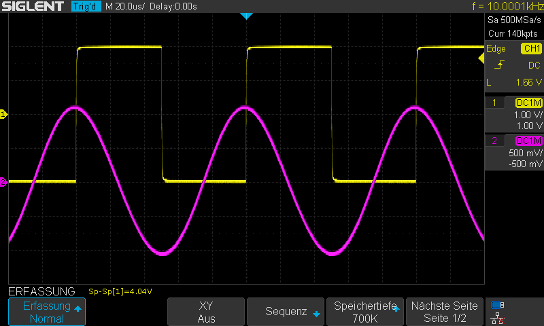Image resolution: width=544 pixels, height=326 pixels.
Task: Go to Nächste Seite 1/2
Action: tap(445, 312)
